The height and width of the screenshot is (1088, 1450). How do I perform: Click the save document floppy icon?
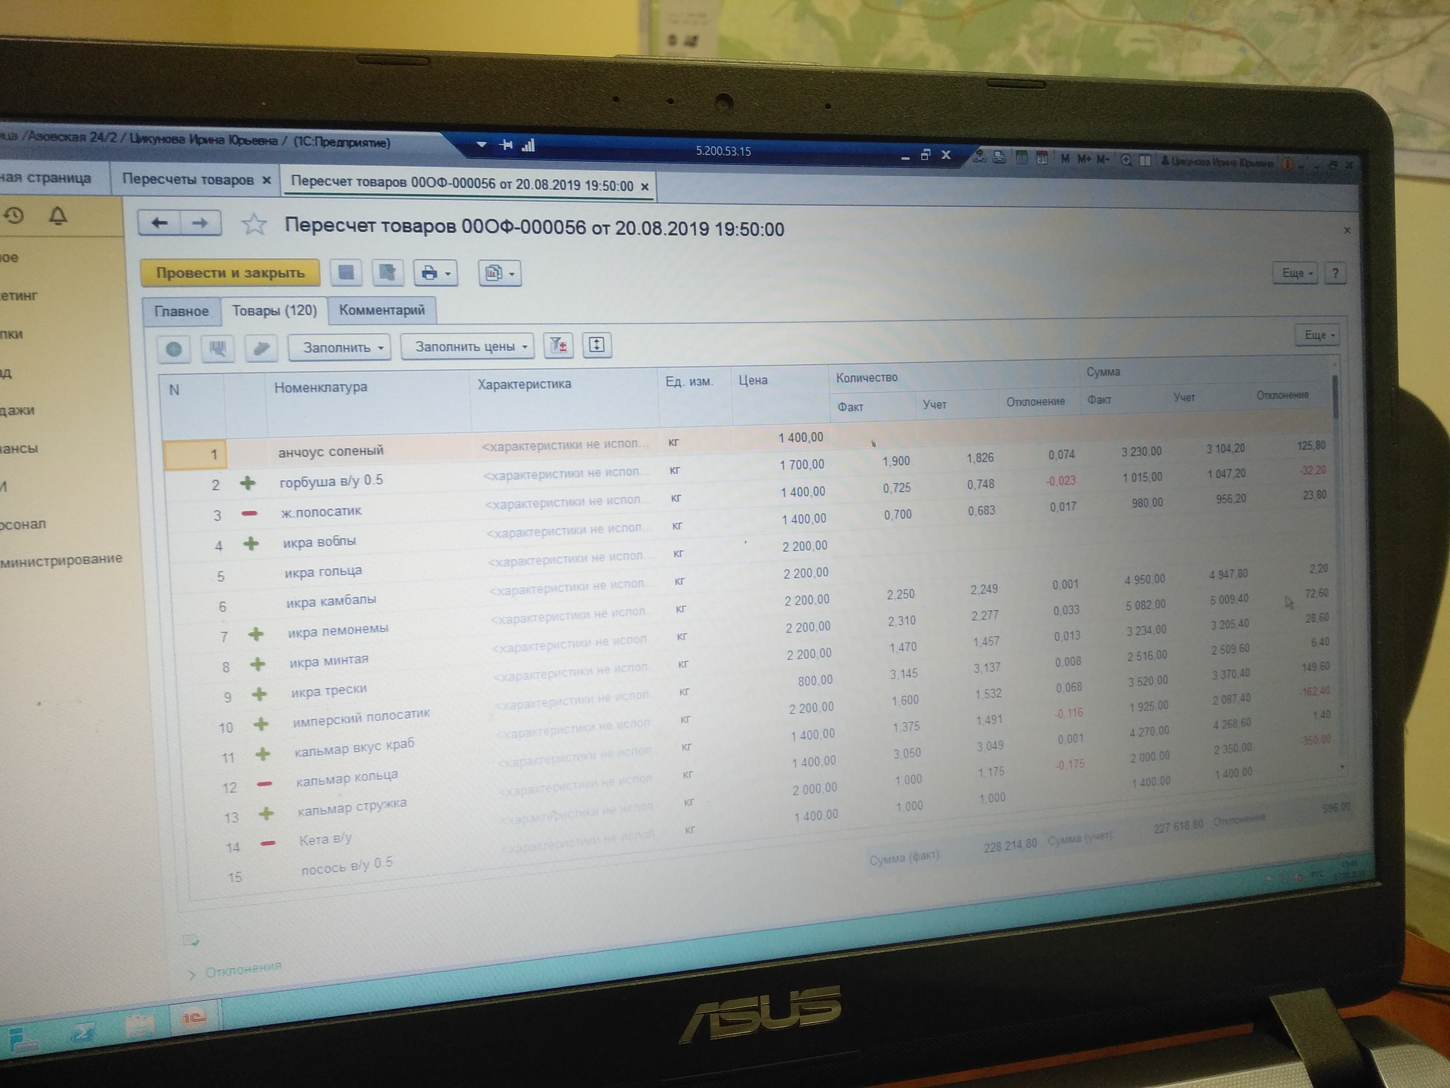point(346,272)
